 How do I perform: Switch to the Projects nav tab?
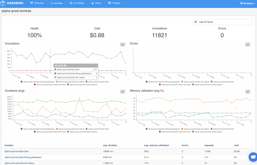114,3
